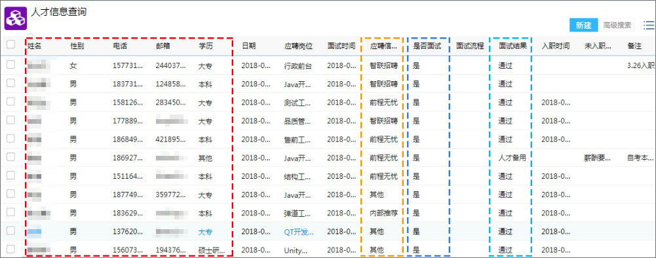Click the Unity... position cell
The image size is (656, 258).
pos(296,250)
